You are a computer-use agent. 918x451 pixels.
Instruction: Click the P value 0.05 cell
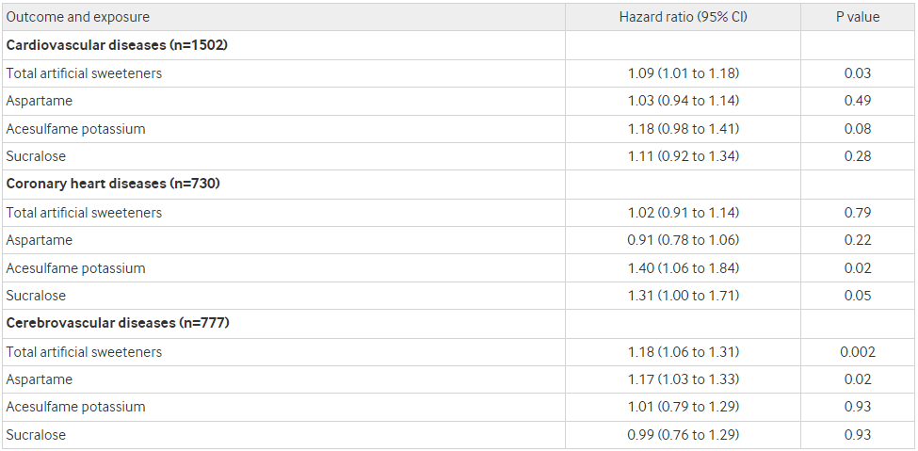pos(857,296)
